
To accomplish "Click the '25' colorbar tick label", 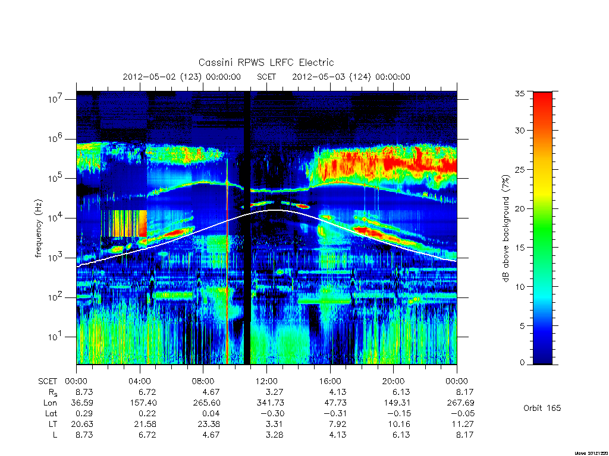I will click(x=520, y=169).
